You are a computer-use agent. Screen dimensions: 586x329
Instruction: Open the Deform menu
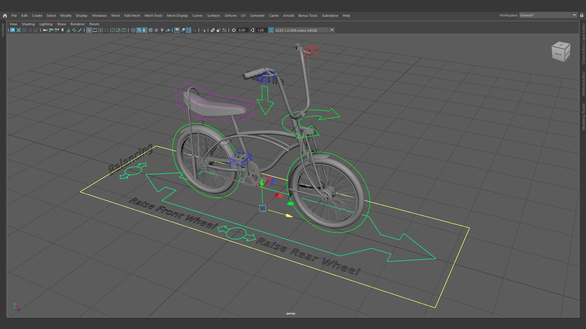(230, 16)
